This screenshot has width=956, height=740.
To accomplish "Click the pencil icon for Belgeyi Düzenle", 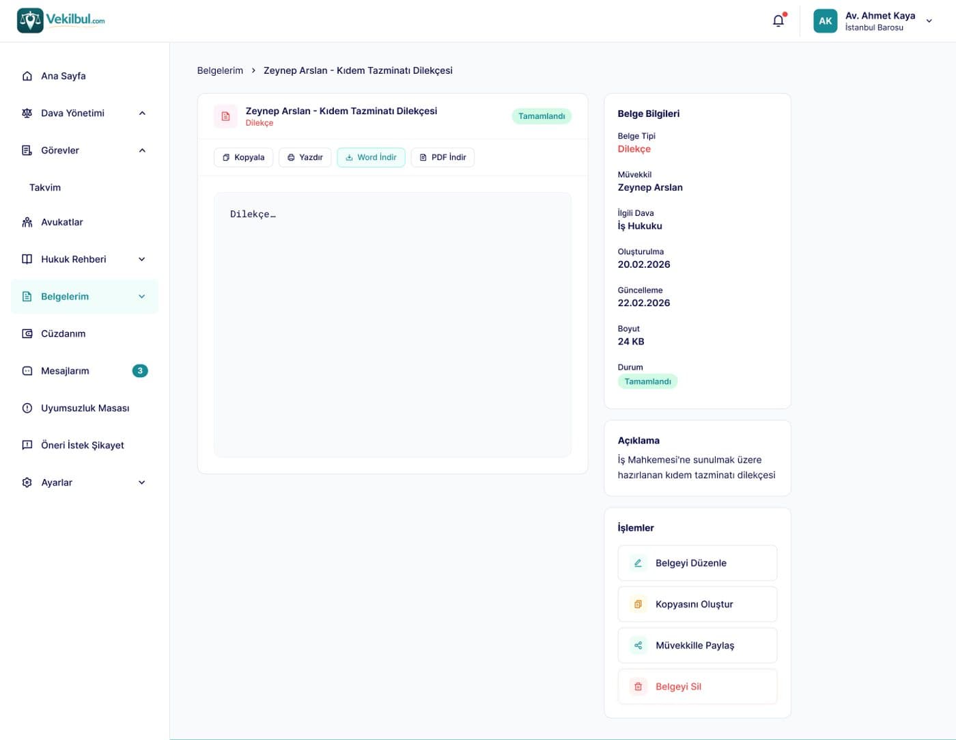I will click(x=638, y=563).
